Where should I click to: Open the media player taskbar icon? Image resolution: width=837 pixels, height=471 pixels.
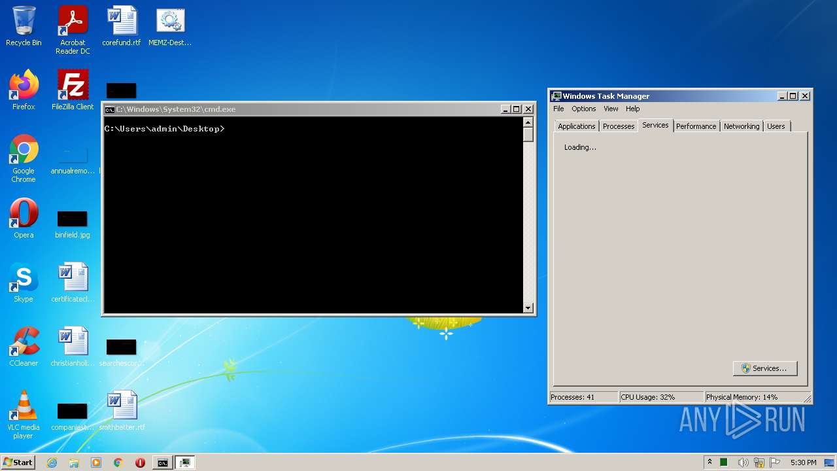pos(96,462)
